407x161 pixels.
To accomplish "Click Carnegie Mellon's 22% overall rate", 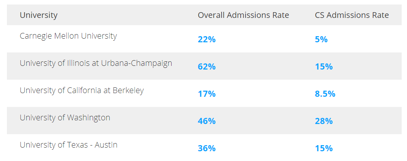I will (207, 39).
